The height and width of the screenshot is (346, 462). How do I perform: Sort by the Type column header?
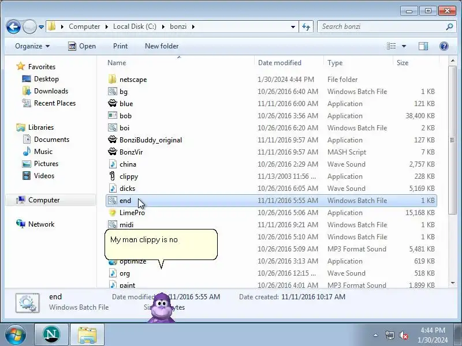coord(358,63)
